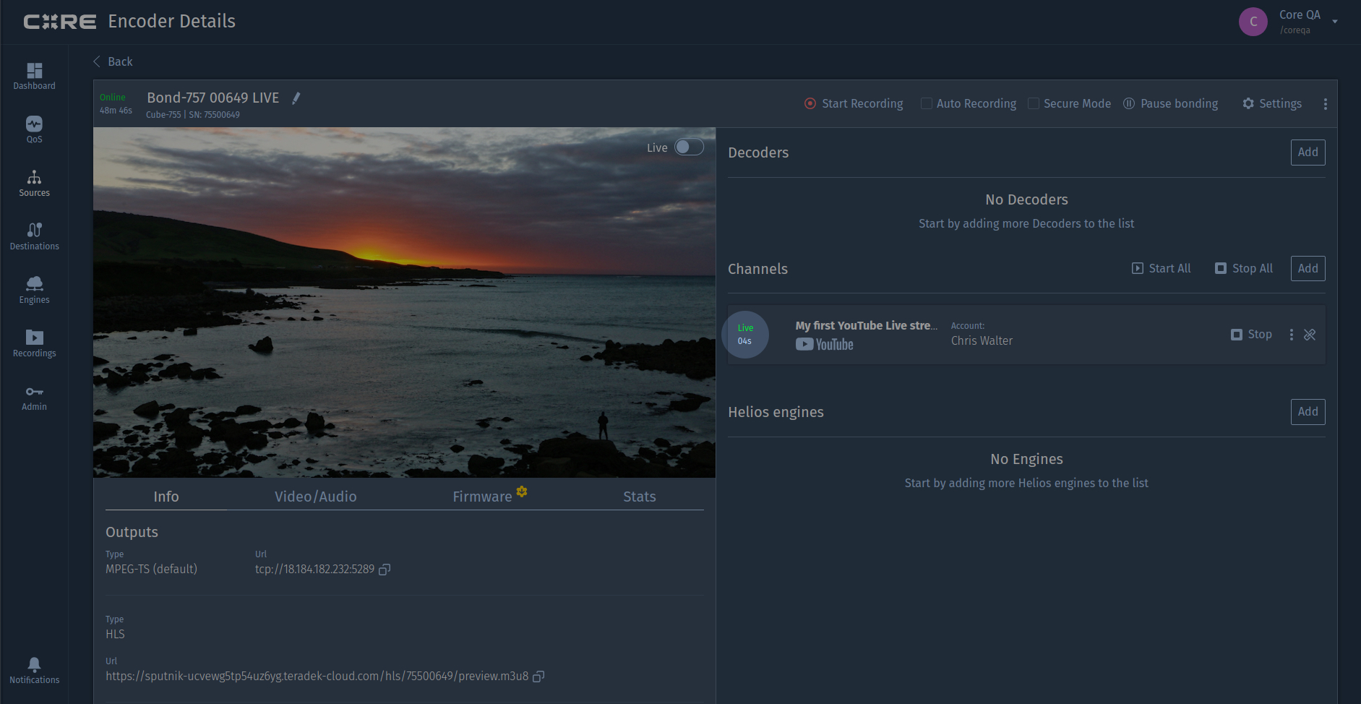Switch to the Video/Audio tab
Screen dimensions: 1361x704
(315, 497)
